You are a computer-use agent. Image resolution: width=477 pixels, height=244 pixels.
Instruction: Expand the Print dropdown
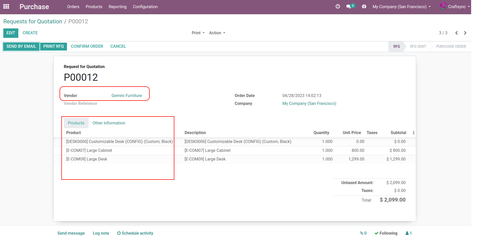(x=198, y=33)
